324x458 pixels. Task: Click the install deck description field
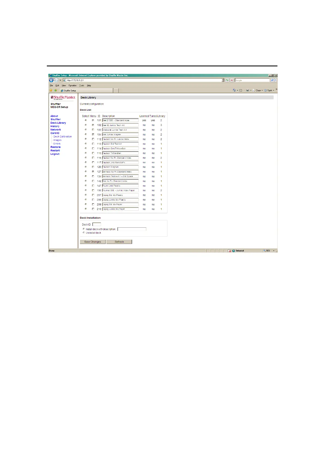132,229
